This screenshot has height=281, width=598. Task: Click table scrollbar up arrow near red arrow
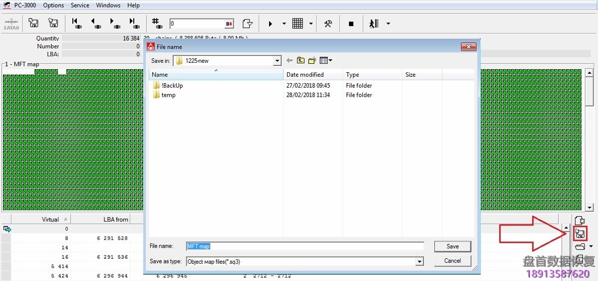coord(567,228)
